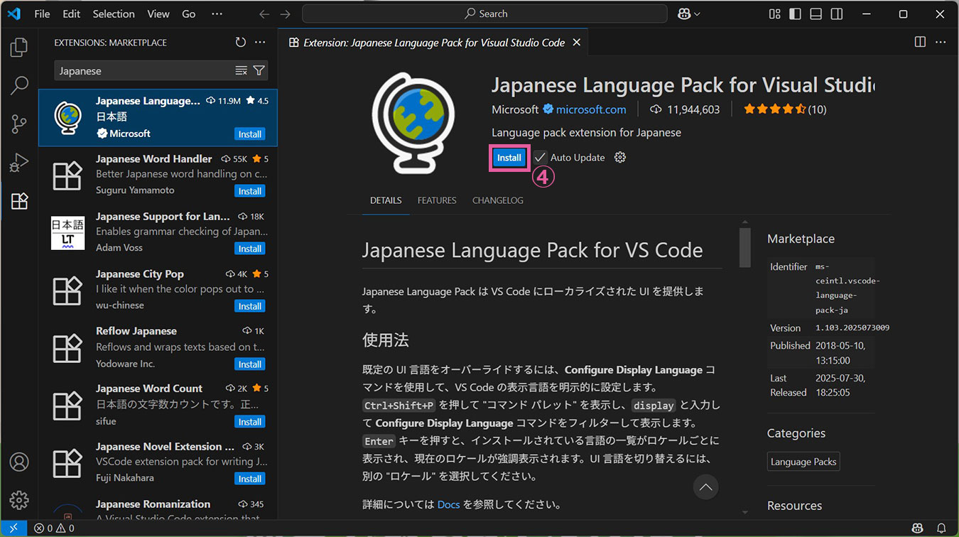
Task: Install Japanese Word Count extension
Action: tap(250, 421)
